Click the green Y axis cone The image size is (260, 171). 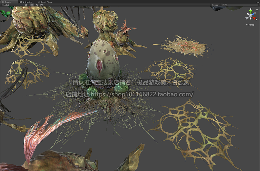point(251,12)
